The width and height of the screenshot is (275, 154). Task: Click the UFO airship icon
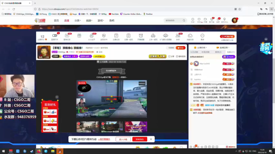[x=165, y=36]
